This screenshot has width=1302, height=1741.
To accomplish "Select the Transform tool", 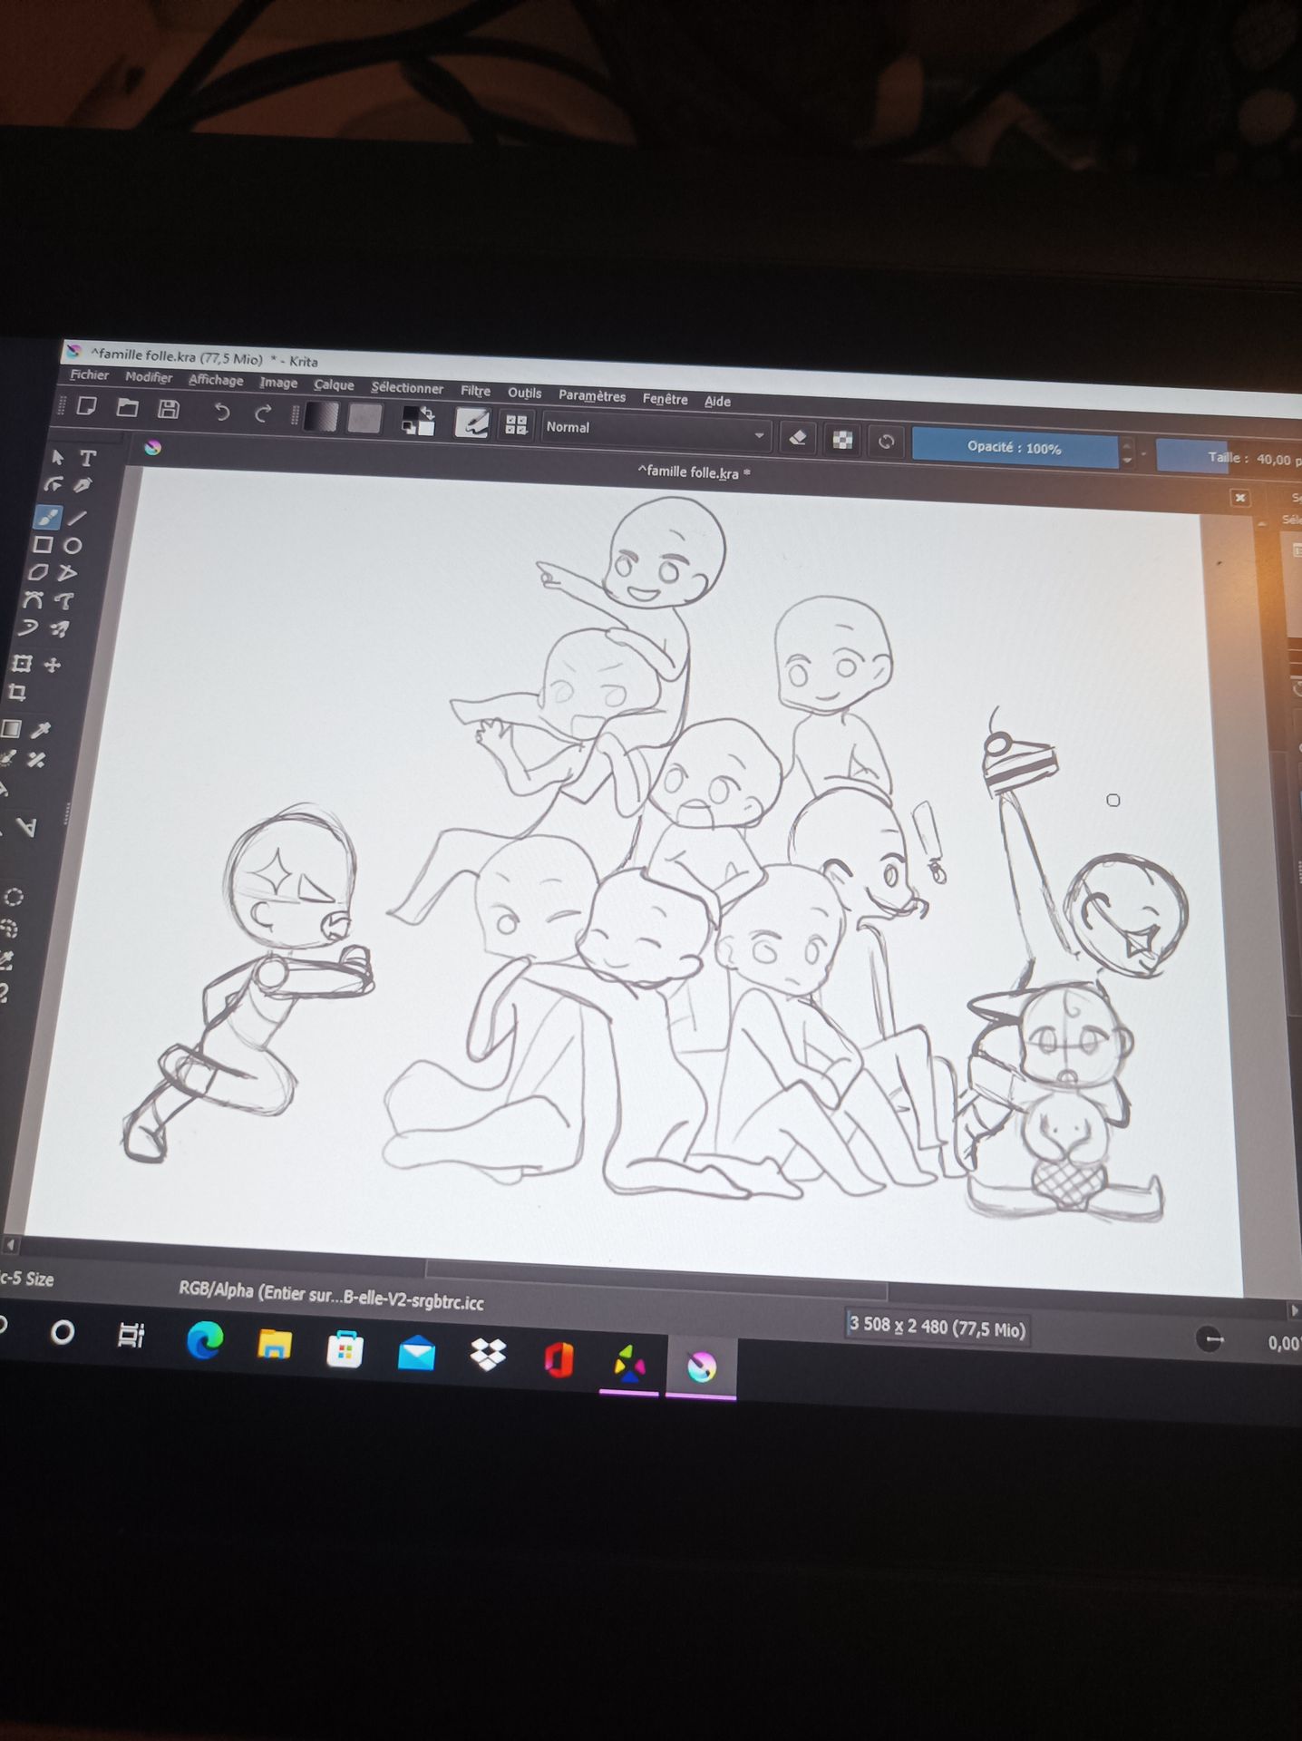I will tap(23, 664).
